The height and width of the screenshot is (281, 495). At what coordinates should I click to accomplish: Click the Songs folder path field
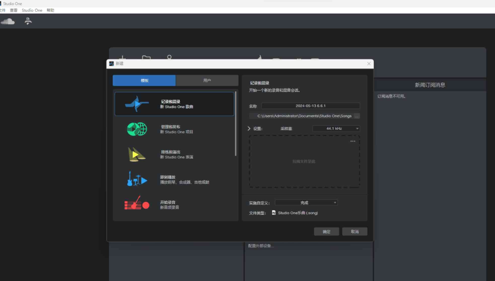[x=302, y=116]
